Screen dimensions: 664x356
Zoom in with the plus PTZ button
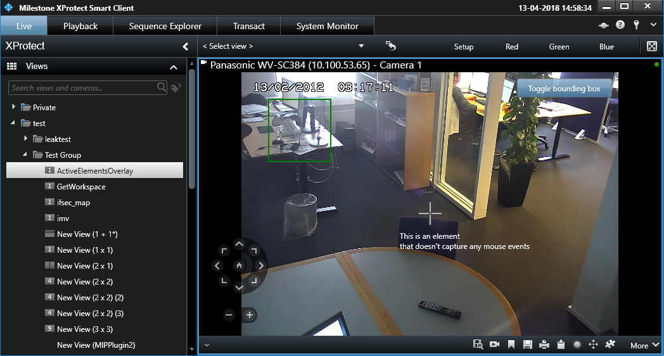(250, 315)
